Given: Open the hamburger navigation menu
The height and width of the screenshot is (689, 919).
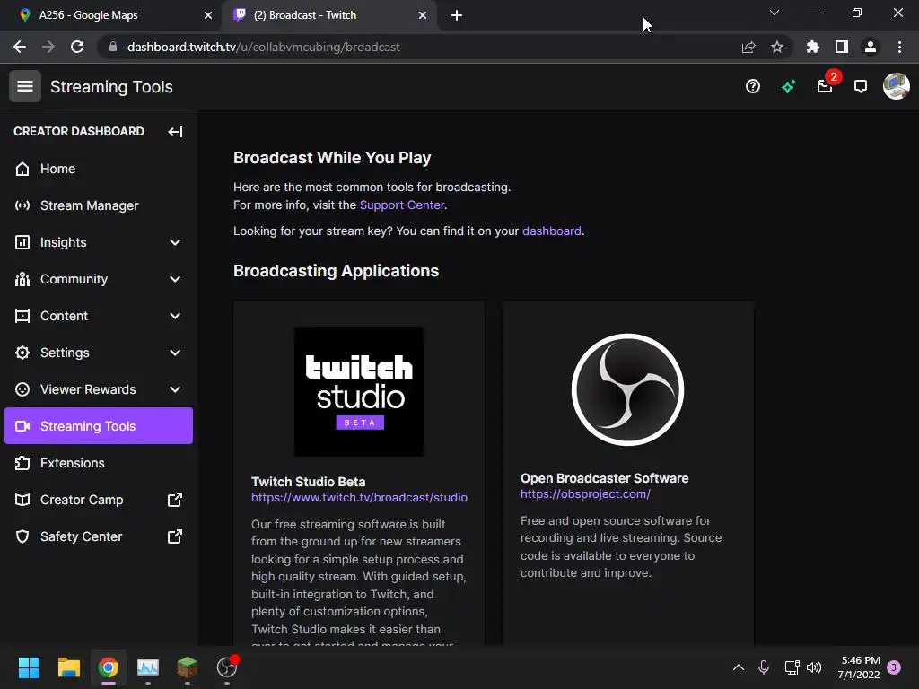Looking at the screenshot, I should tap(24, 86).
